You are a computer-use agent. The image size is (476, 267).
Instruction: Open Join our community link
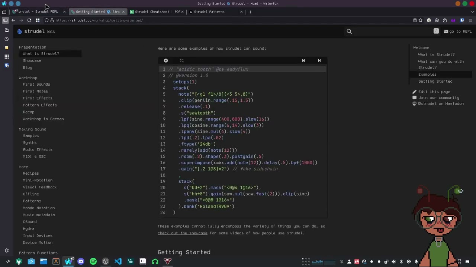(436, 98)
